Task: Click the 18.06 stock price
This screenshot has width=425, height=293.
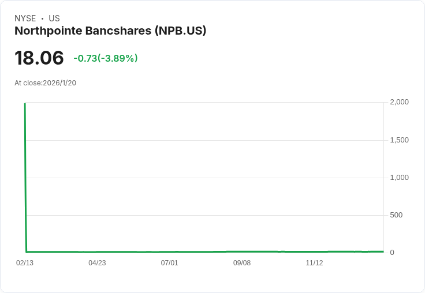Action: pos(39,58)
